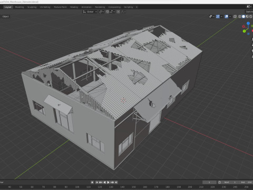This screenshot has height=190, width=253.
Task: Toggle viewport gizmos display
Action: click(218, 16)
